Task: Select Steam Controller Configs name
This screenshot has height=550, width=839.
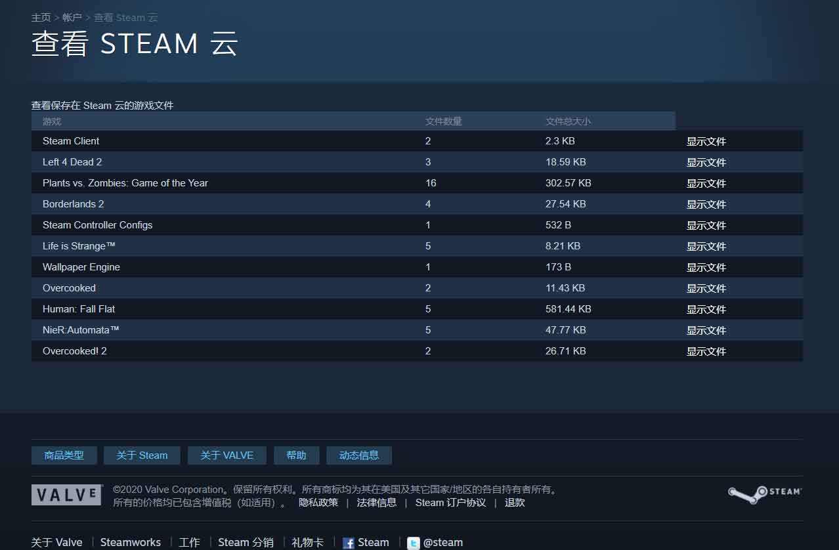Action: tap(98, 225)
